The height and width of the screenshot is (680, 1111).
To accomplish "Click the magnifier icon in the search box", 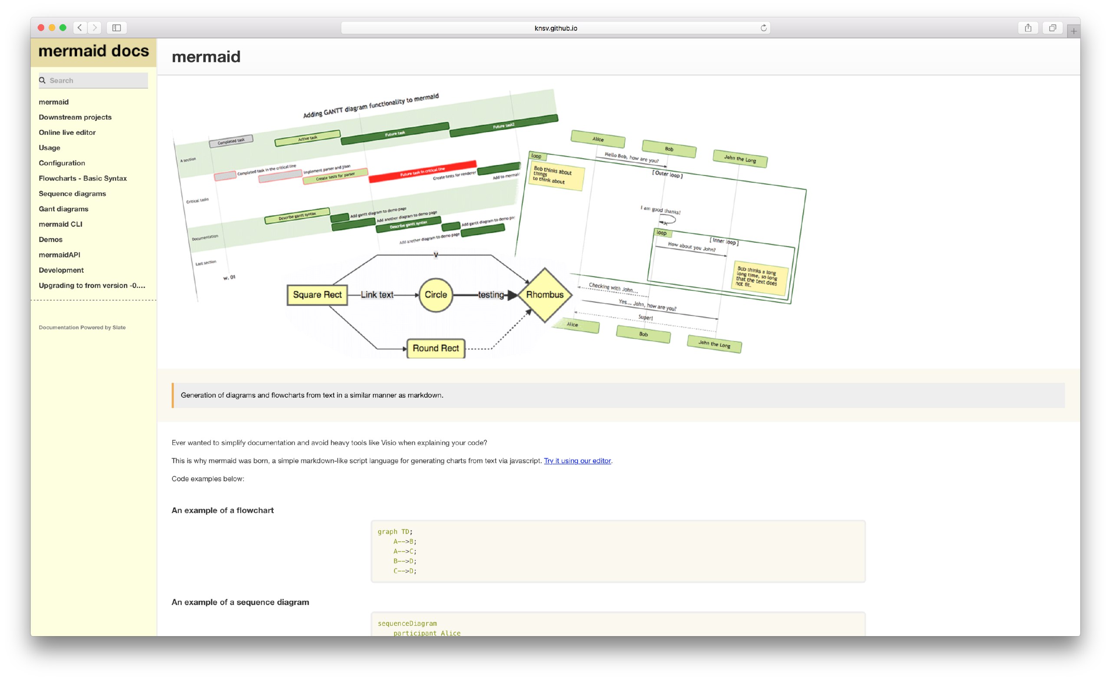I will point(43,80).
